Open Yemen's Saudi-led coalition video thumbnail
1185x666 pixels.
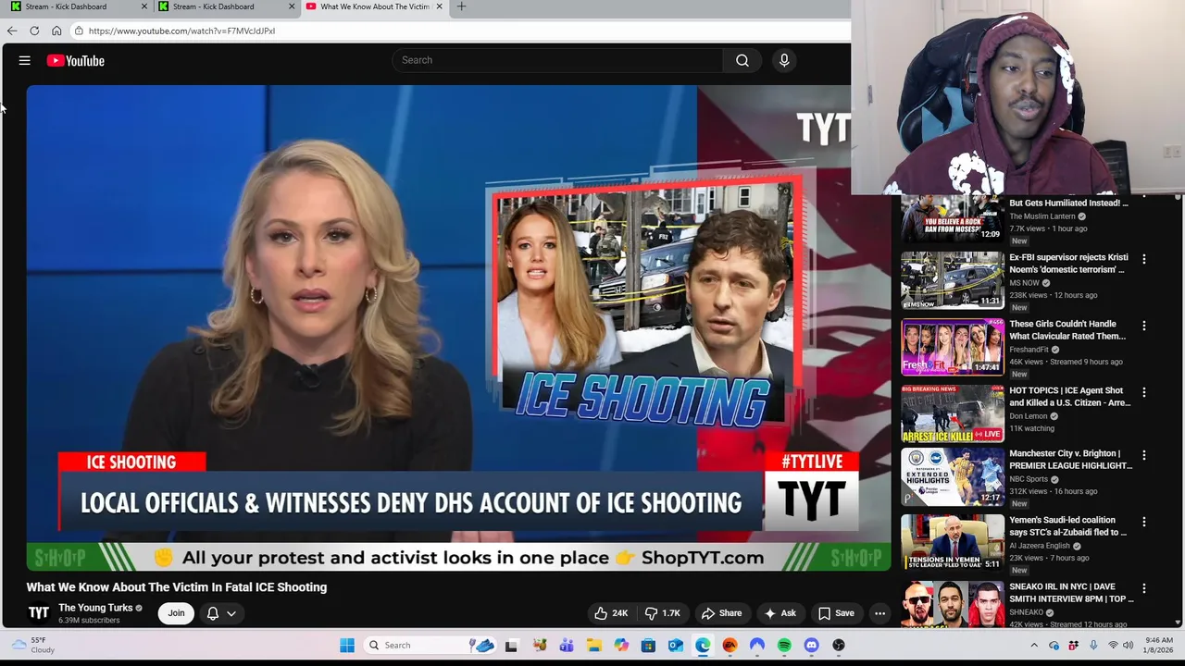[953, 541]
